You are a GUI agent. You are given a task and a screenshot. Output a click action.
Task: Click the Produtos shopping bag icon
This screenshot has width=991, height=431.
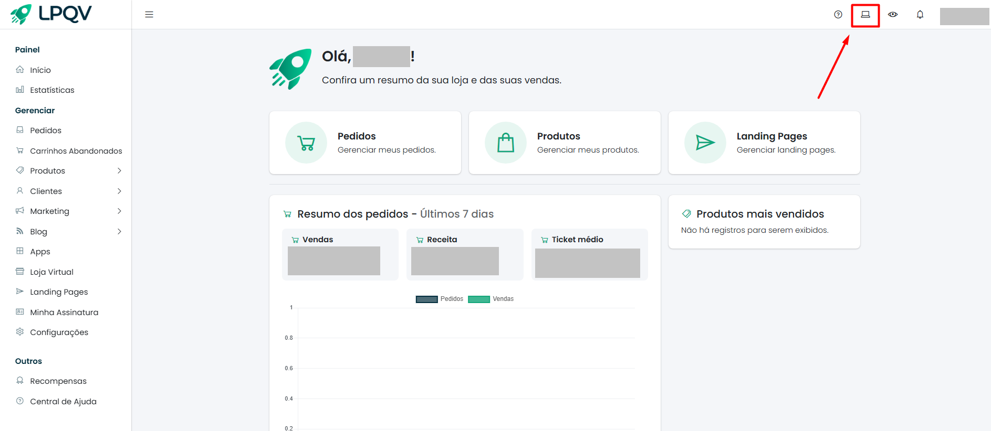pos(506,143)
